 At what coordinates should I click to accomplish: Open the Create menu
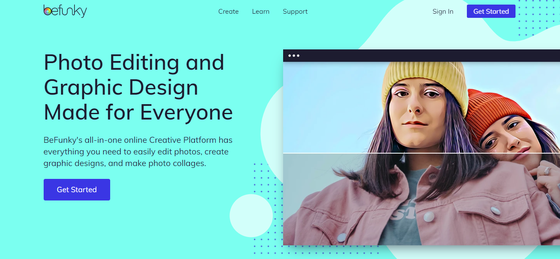click(x=228, y=12)
